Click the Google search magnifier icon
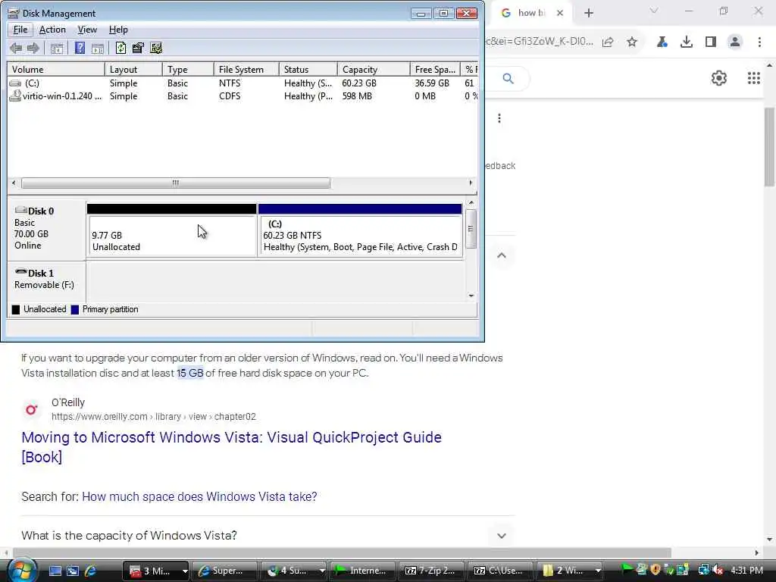 click(508, 78)
